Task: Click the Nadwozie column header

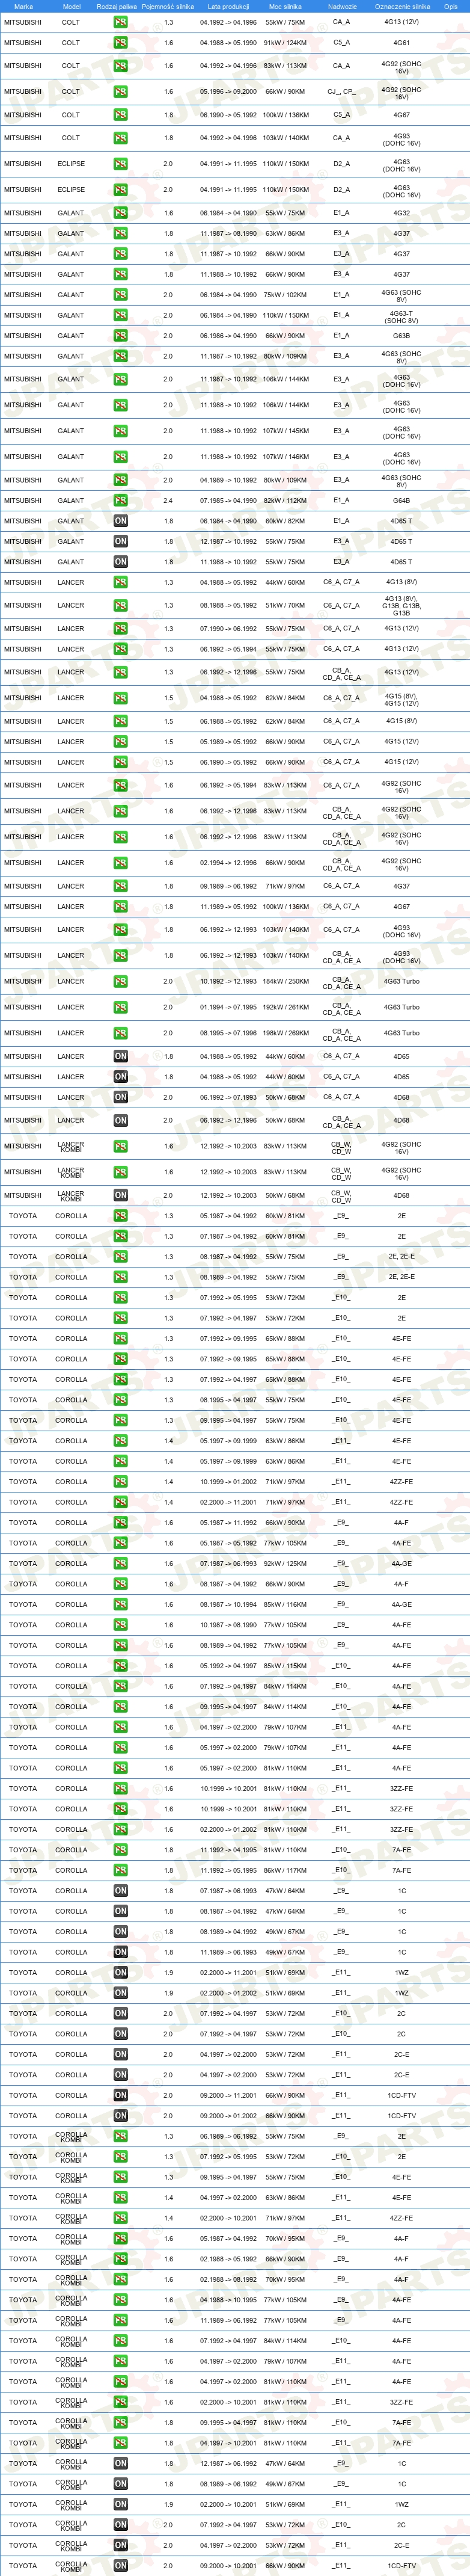Action: [x=342, y=6]
